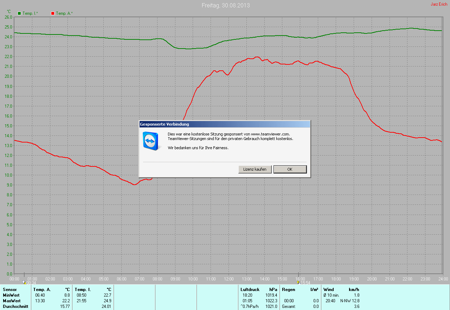Click the chart title Freitag, 30.08.2013
The height and width of the screenshot is (310, 450).
tap(226, 5)
